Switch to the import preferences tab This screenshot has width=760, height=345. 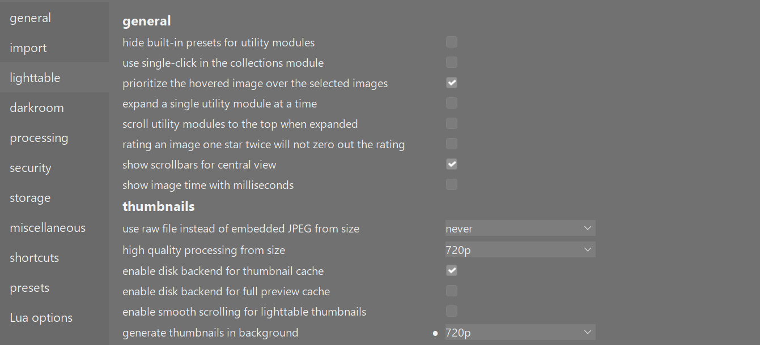(x=28, y=48)
